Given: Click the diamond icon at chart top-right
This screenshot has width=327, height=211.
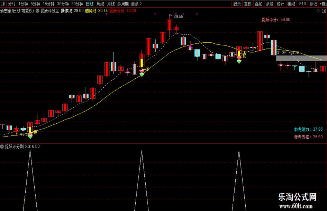Looking at the screenshot, I should coord(318,11).
